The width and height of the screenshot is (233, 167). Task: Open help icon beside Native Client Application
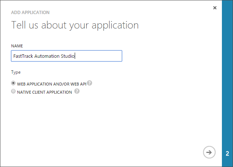(x=77, y=91)
